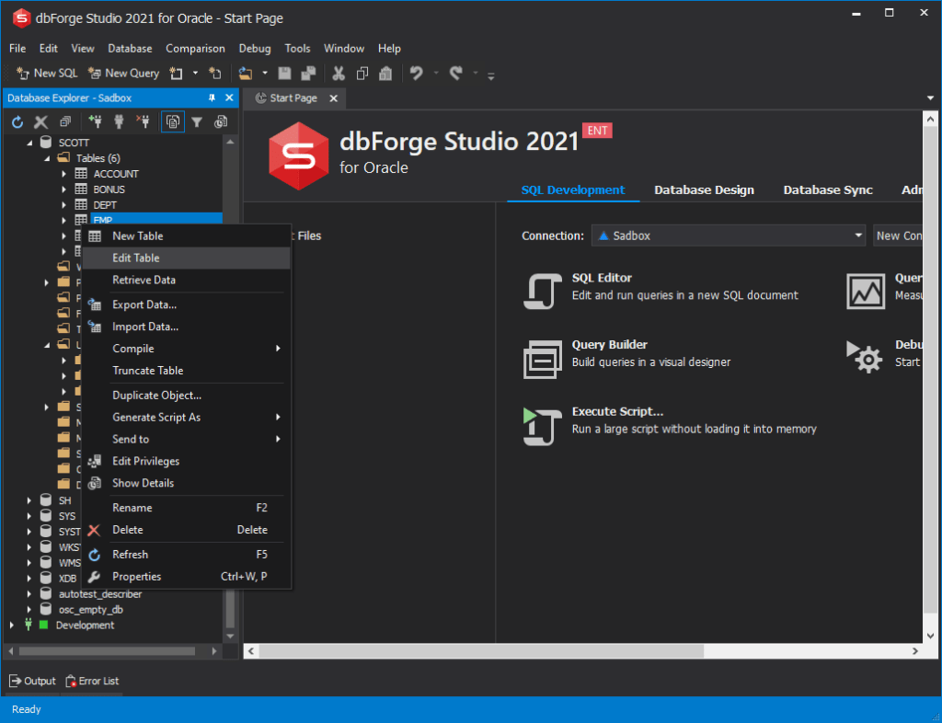942x723 pixels.
Task: Click the New Connection plug icon
Action: (x=95, y=121)
